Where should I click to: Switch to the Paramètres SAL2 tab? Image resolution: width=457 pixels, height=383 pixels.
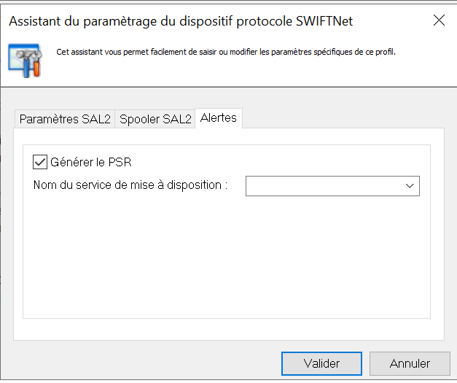pyautogui.click(x=65, y=119)
